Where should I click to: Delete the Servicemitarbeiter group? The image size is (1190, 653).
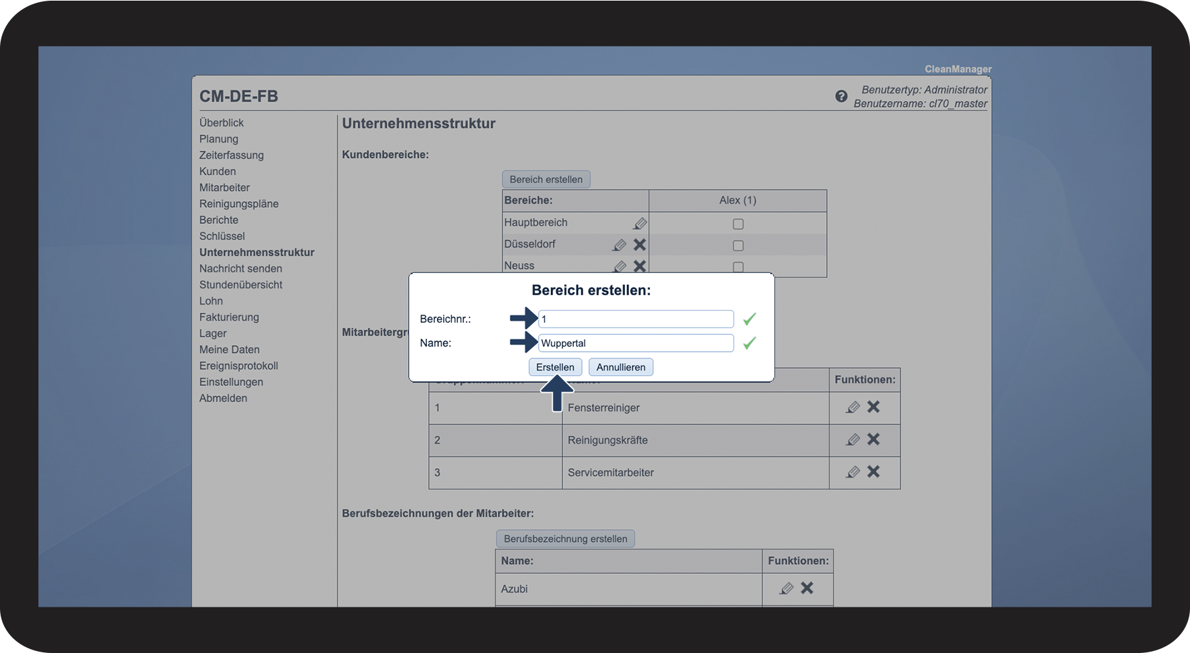point(873,472)
